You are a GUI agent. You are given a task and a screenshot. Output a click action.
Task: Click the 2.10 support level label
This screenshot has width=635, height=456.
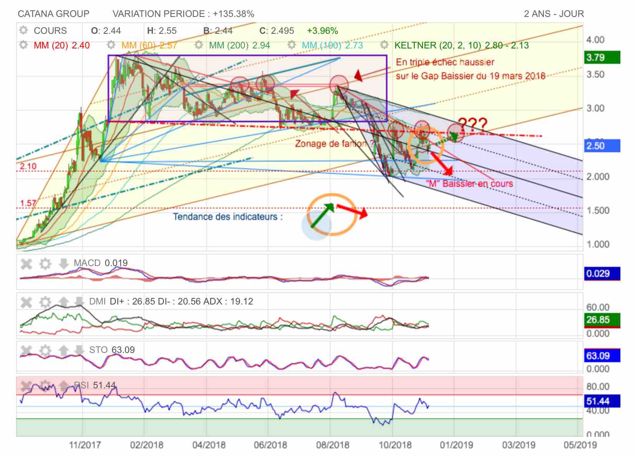tap(28, 166)
